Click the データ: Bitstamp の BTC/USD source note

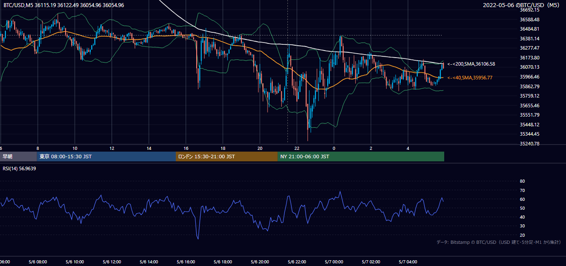point(499,242)
